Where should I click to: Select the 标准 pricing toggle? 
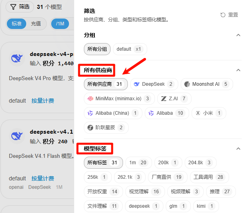click(17, 24)
